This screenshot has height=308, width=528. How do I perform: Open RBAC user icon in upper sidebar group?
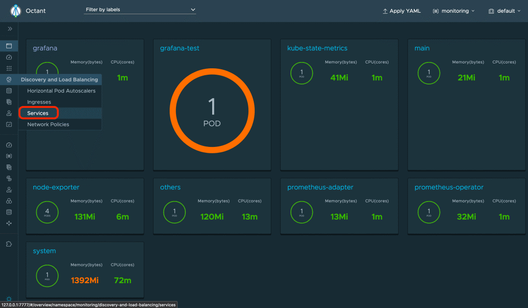tap(9, 113)
